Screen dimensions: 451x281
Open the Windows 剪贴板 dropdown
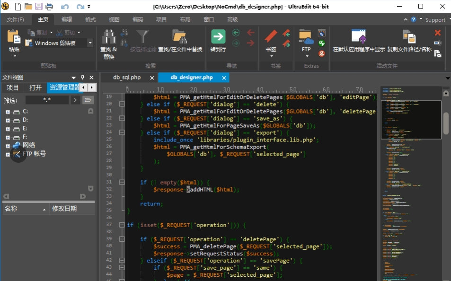[90, 43]
